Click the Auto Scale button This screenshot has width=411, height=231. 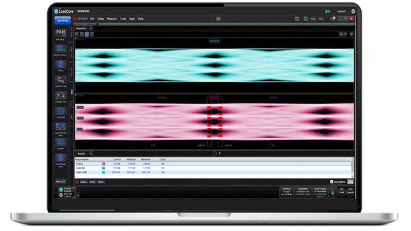(297, 19)
